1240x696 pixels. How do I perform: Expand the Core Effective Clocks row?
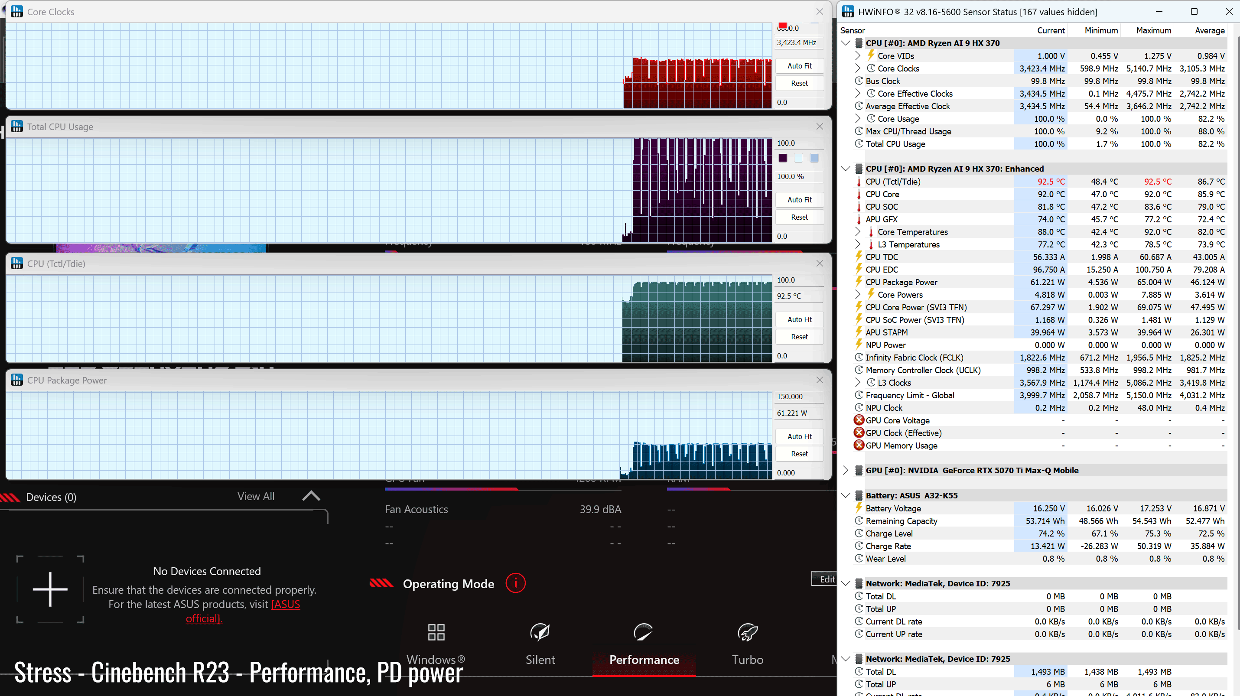pyautogui.click(x=858, y=93)
